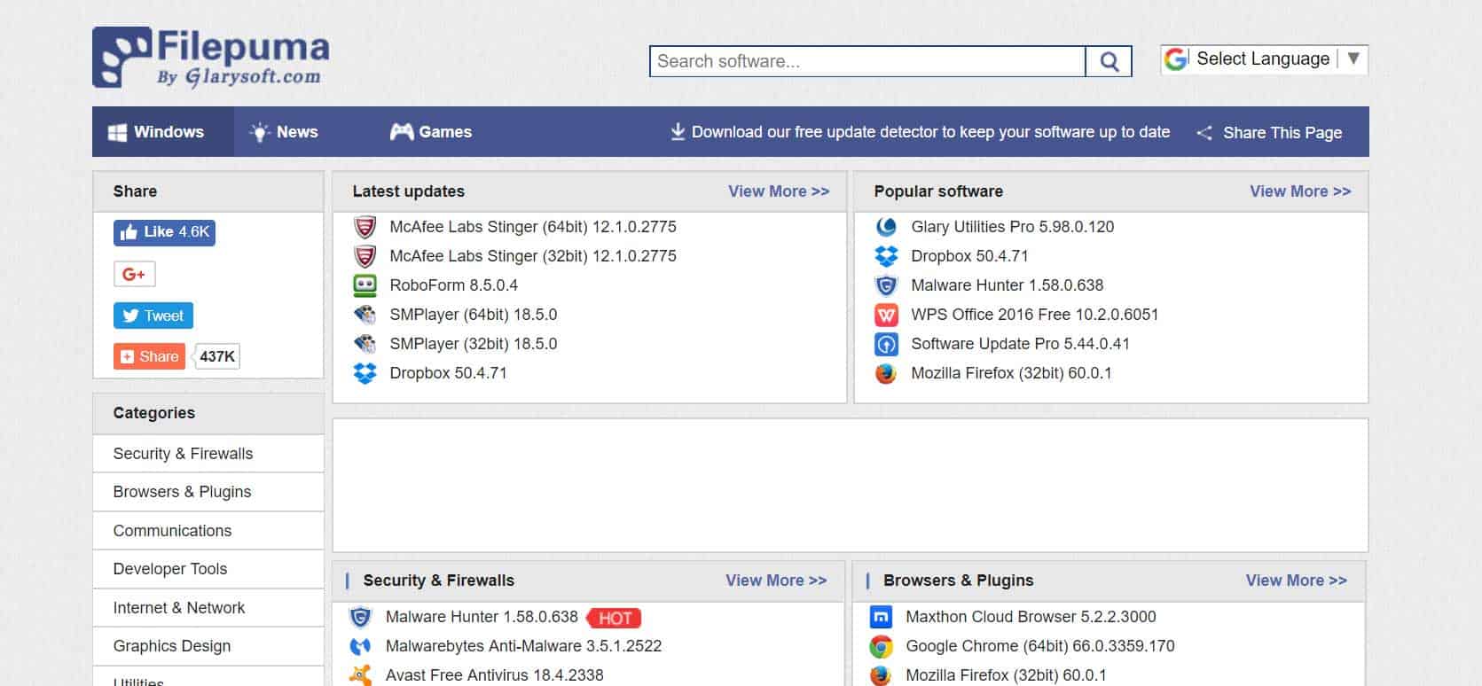
Task: Click the RoboForm icon in Latest updates
Action: point(365,285)
